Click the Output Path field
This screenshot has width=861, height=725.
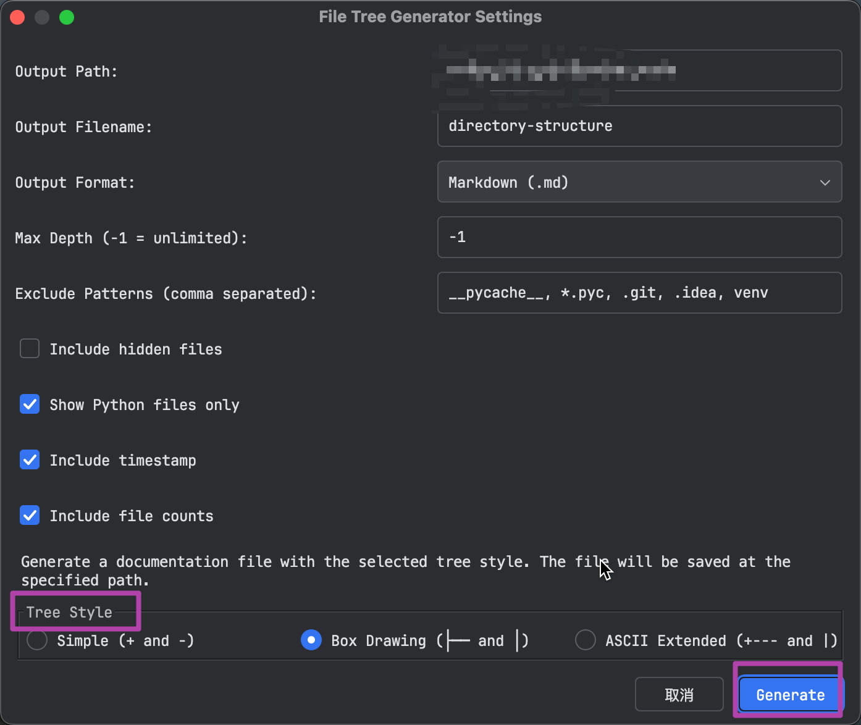(639, 70)
